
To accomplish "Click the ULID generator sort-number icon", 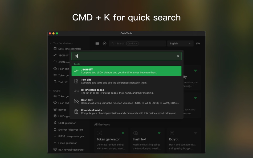I will click(x=55, y=123).
